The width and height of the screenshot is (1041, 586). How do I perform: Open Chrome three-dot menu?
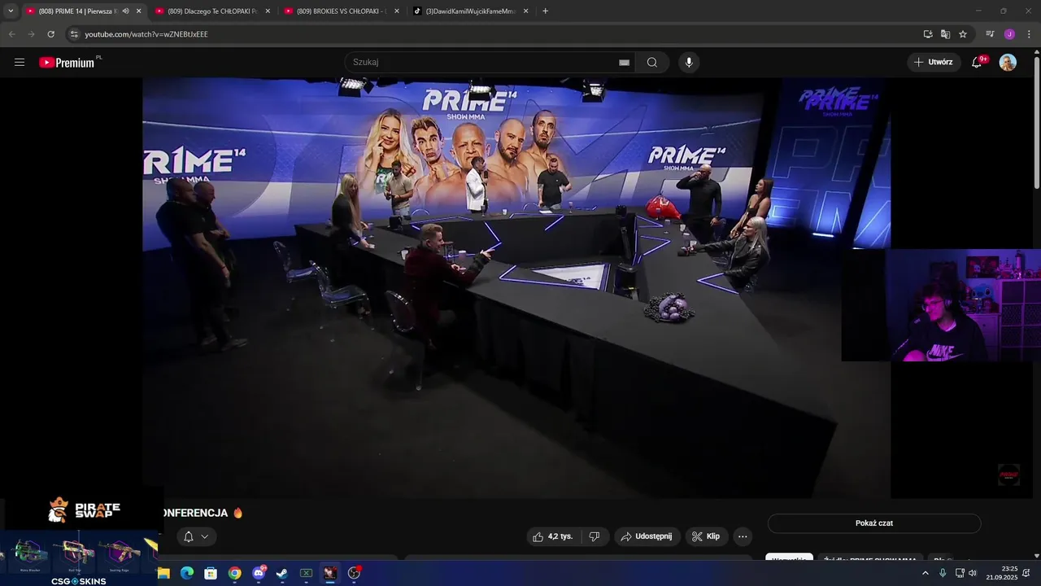point(1029,34)
